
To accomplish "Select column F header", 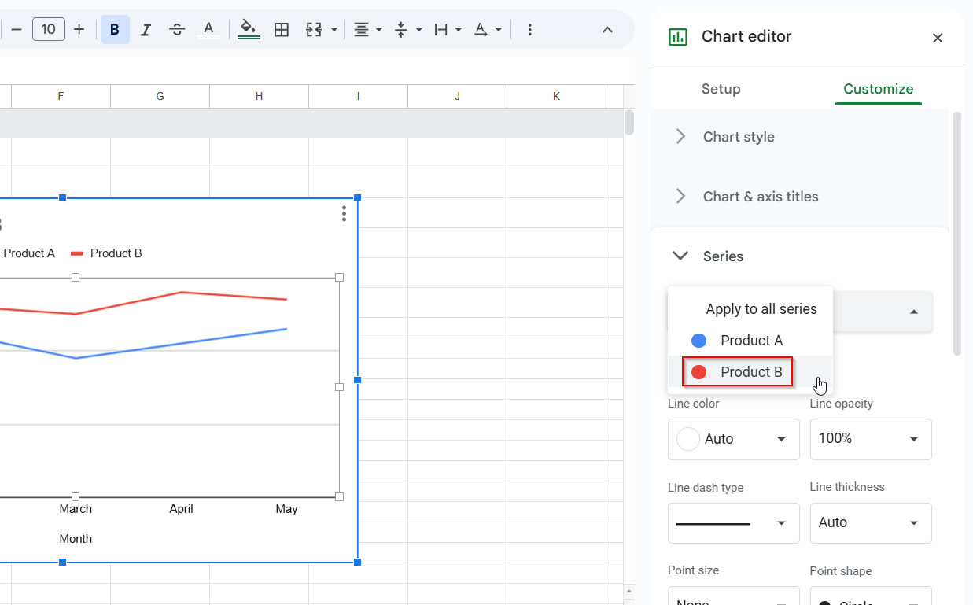I will [61, 97].
